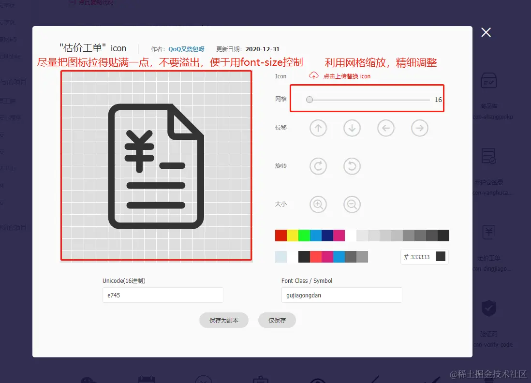531x383 pixels.
Task: Pick the sky blue swatch in the lower palette row
Action: (x=339, y=257)
